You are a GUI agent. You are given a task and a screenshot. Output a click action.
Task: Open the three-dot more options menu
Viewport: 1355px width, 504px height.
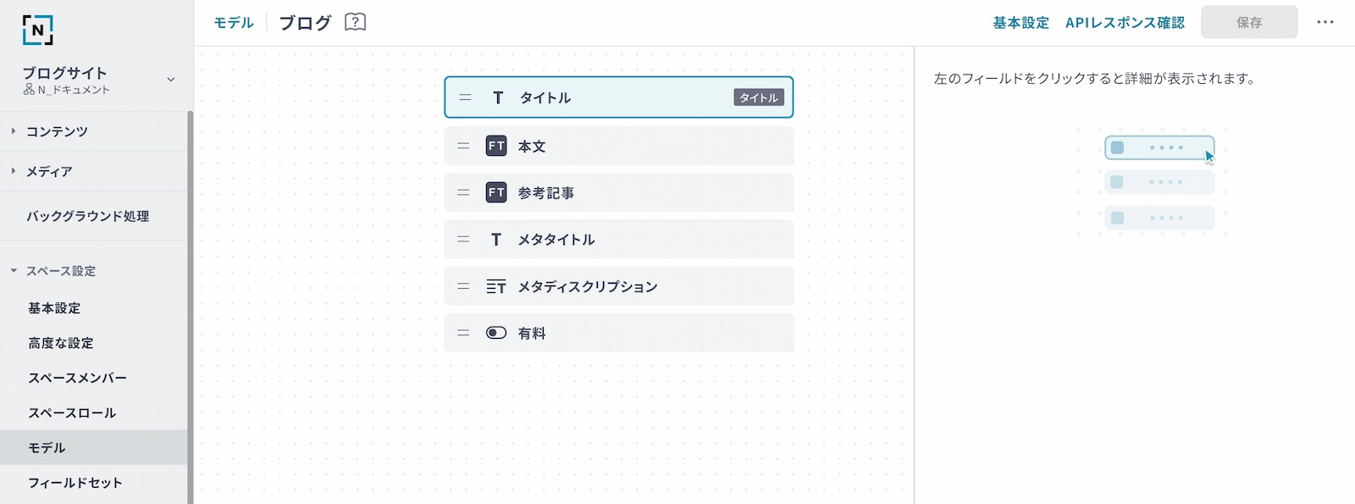click(x=1325, y=22)
